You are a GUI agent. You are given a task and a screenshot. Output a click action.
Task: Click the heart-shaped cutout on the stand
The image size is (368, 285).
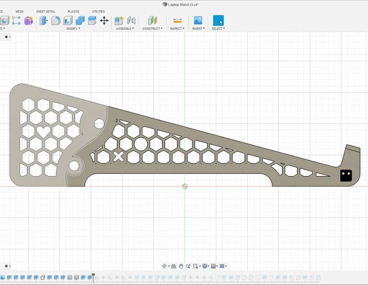[x=44, y=132]
